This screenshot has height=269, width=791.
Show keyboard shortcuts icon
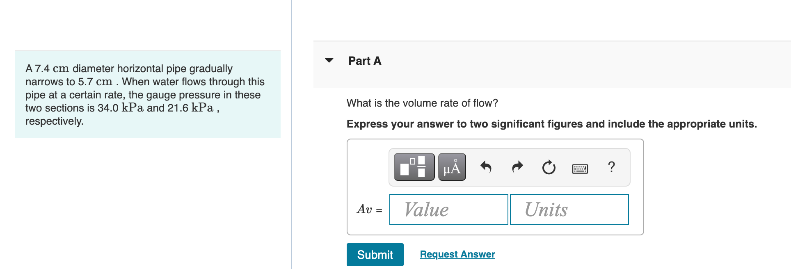coord(580,168)
